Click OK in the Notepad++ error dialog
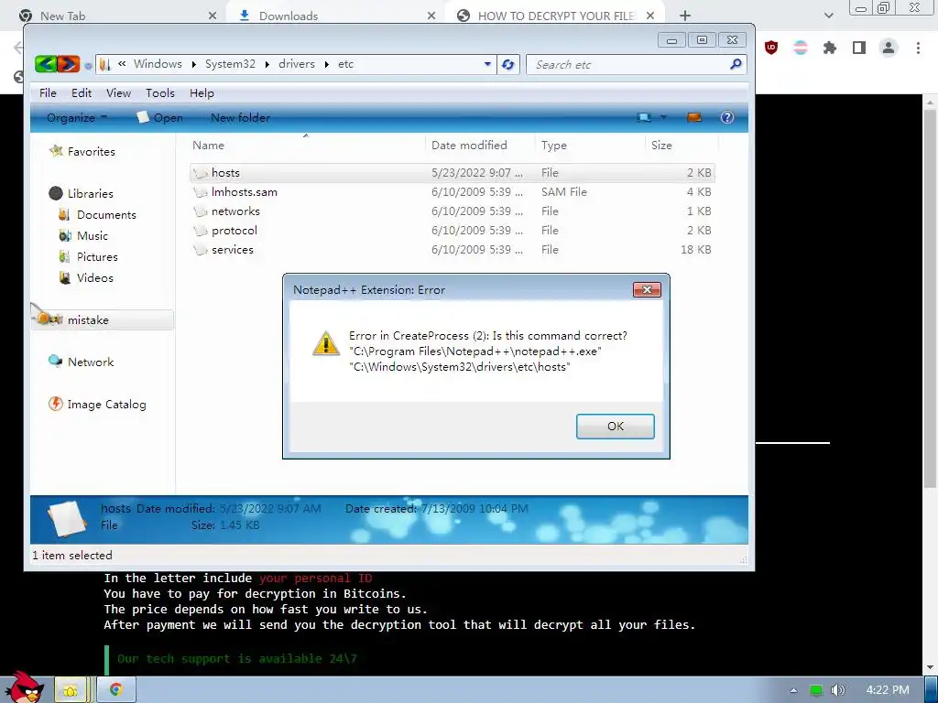Image resolution: width=938 pixels, height=703 pixels. 615,427
